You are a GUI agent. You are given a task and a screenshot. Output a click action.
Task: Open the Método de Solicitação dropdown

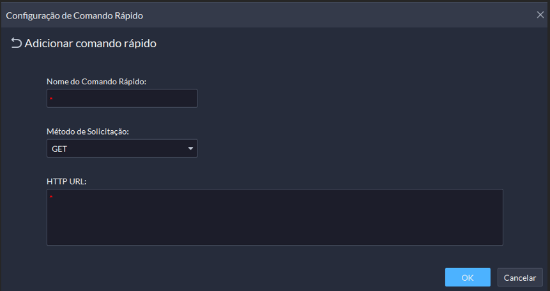pyautogui.click(x=122, y=149)
